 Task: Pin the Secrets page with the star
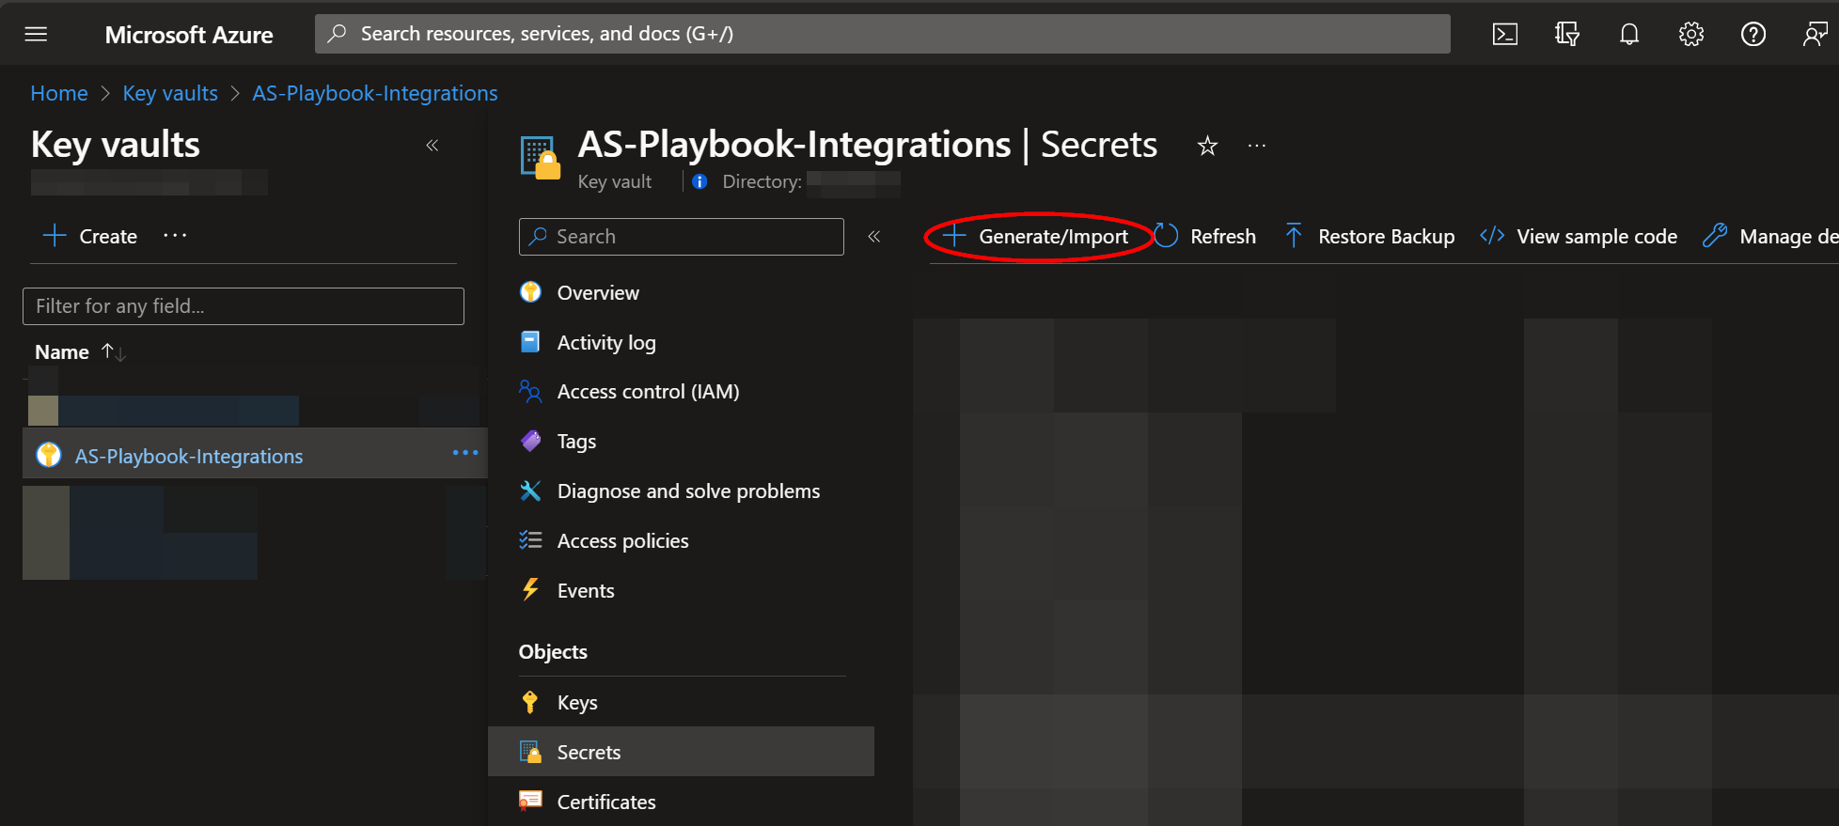coord(1207,146)
